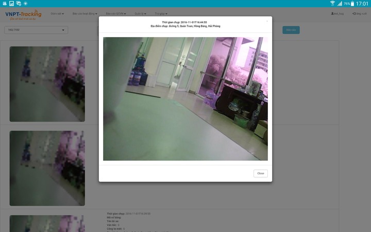Image resolution: width=371 pixels, height=232 pixels.
Task: Click the Địa điểm chụp address line
Action: (185, 26)
